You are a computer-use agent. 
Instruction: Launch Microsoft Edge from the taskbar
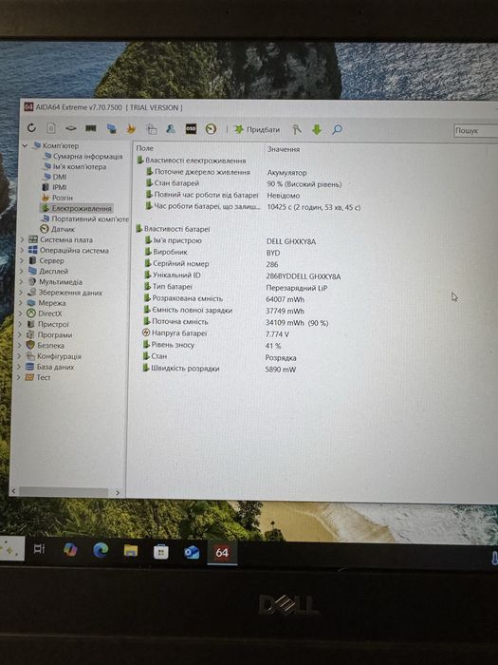(101, 550)
